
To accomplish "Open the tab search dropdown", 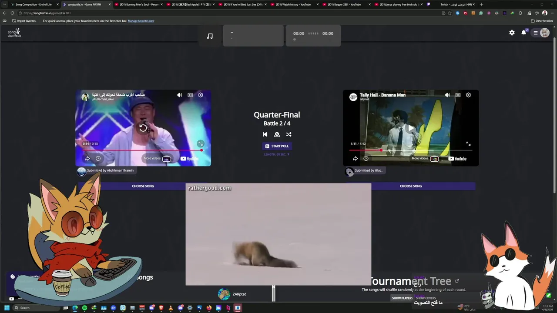I will click(x=5, y=4).
